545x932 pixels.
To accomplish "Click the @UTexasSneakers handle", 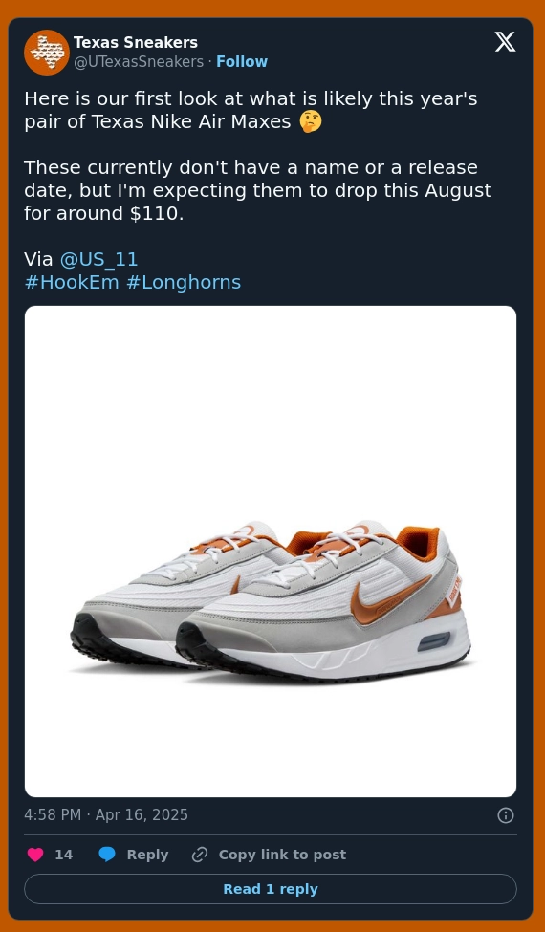I will coord(139,62).
